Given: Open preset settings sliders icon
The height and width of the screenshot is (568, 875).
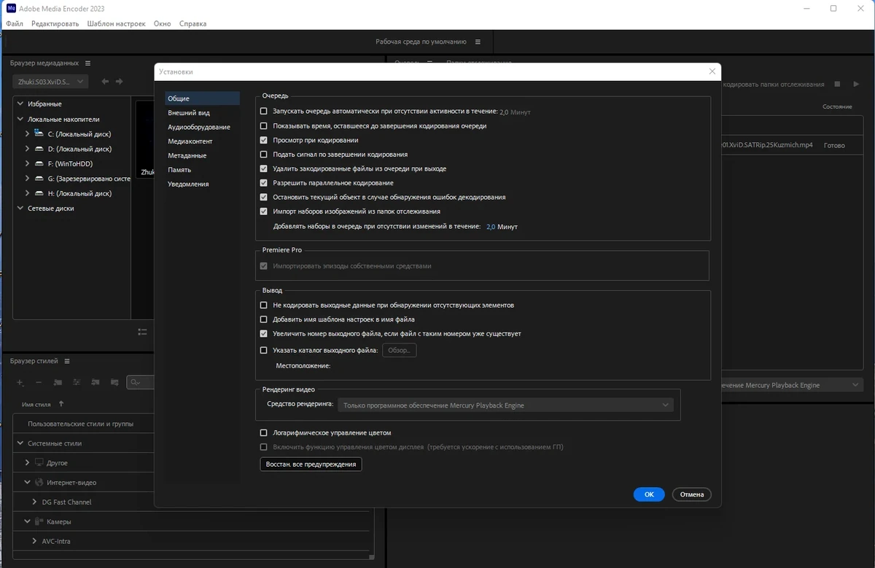Looking at the screenshot, I should (x=76, y=382).
